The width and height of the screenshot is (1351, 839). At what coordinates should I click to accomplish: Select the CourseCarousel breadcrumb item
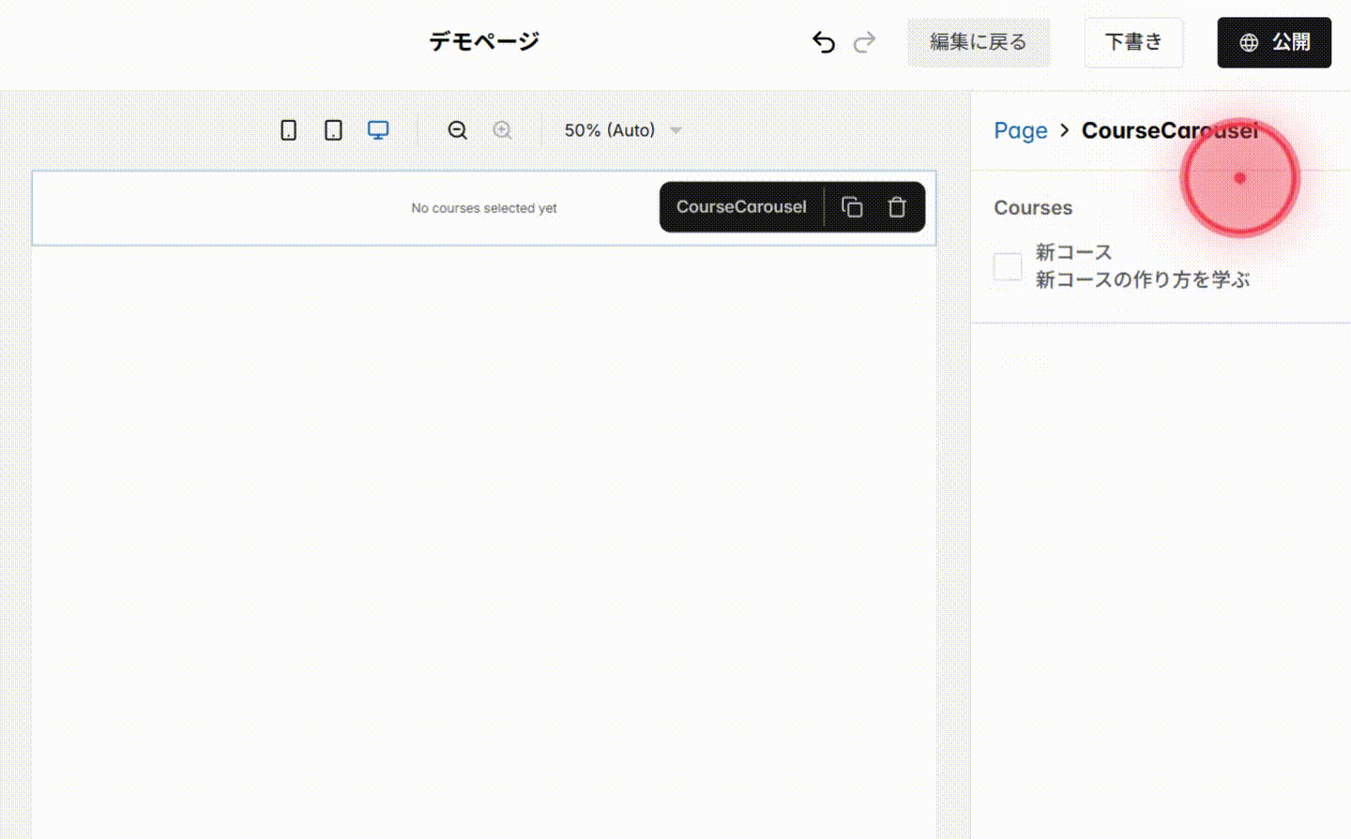pyautogui.click(x=1169, y=130)
